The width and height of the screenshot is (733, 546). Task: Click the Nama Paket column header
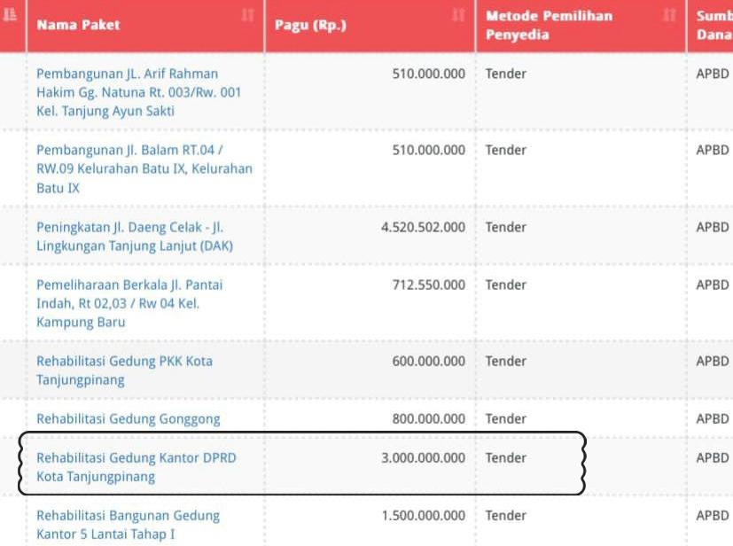[x=78, y=25]
